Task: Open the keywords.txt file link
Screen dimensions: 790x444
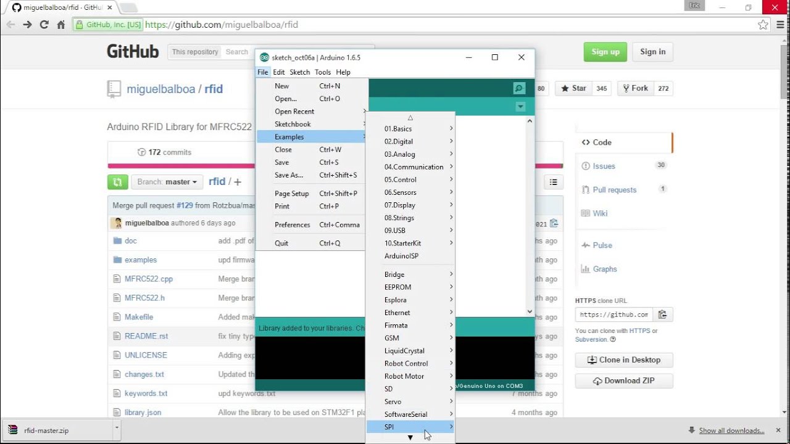Action: (x=146, y=393)
